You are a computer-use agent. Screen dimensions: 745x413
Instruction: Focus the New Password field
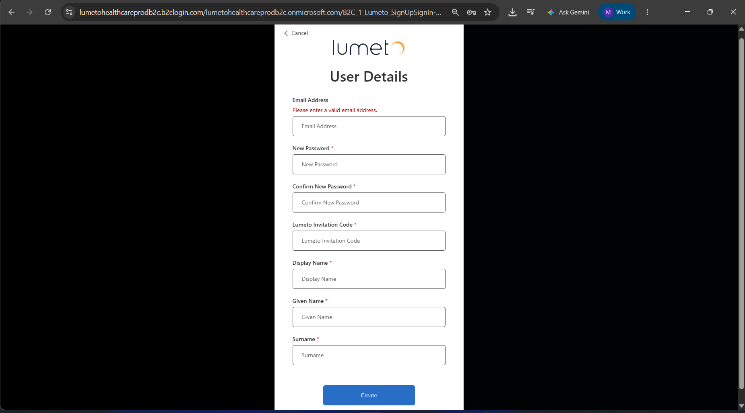pyautogui.click(x=369, y=164)
